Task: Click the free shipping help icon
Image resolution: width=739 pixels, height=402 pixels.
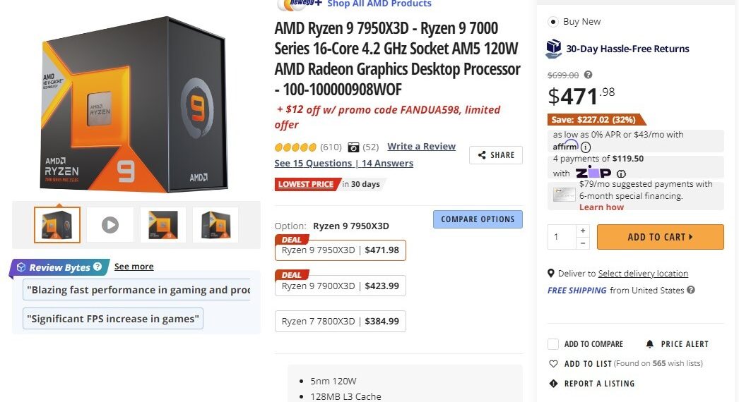Action: pyautogui.click(x=690, y=290)
